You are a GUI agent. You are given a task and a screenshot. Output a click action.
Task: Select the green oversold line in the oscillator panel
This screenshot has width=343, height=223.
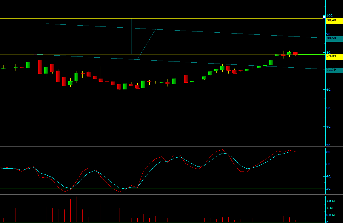point(163,189)
